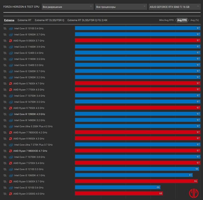Click AMD logo beside Ryzen 9 9950X
Image resolution: width=203 pixels, height=200 pixels.
point(10,139)
